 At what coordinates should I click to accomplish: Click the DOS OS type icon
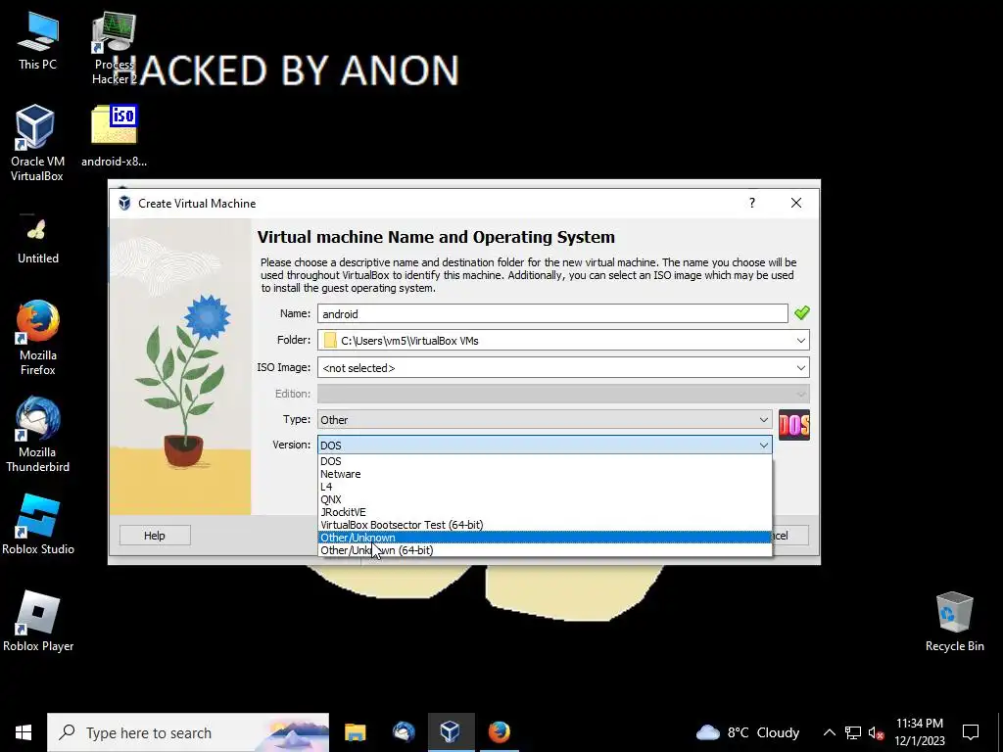tap(793, 425)
